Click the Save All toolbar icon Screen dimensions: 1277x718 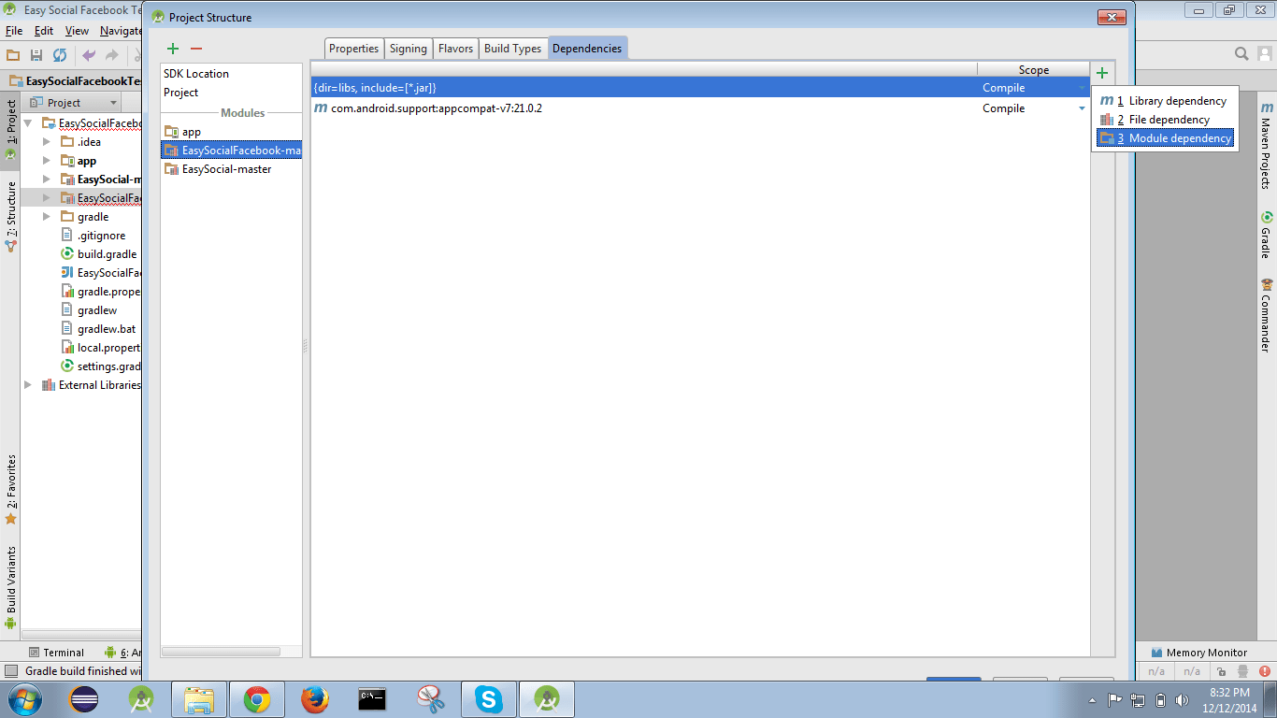click(x=36, y=55)
